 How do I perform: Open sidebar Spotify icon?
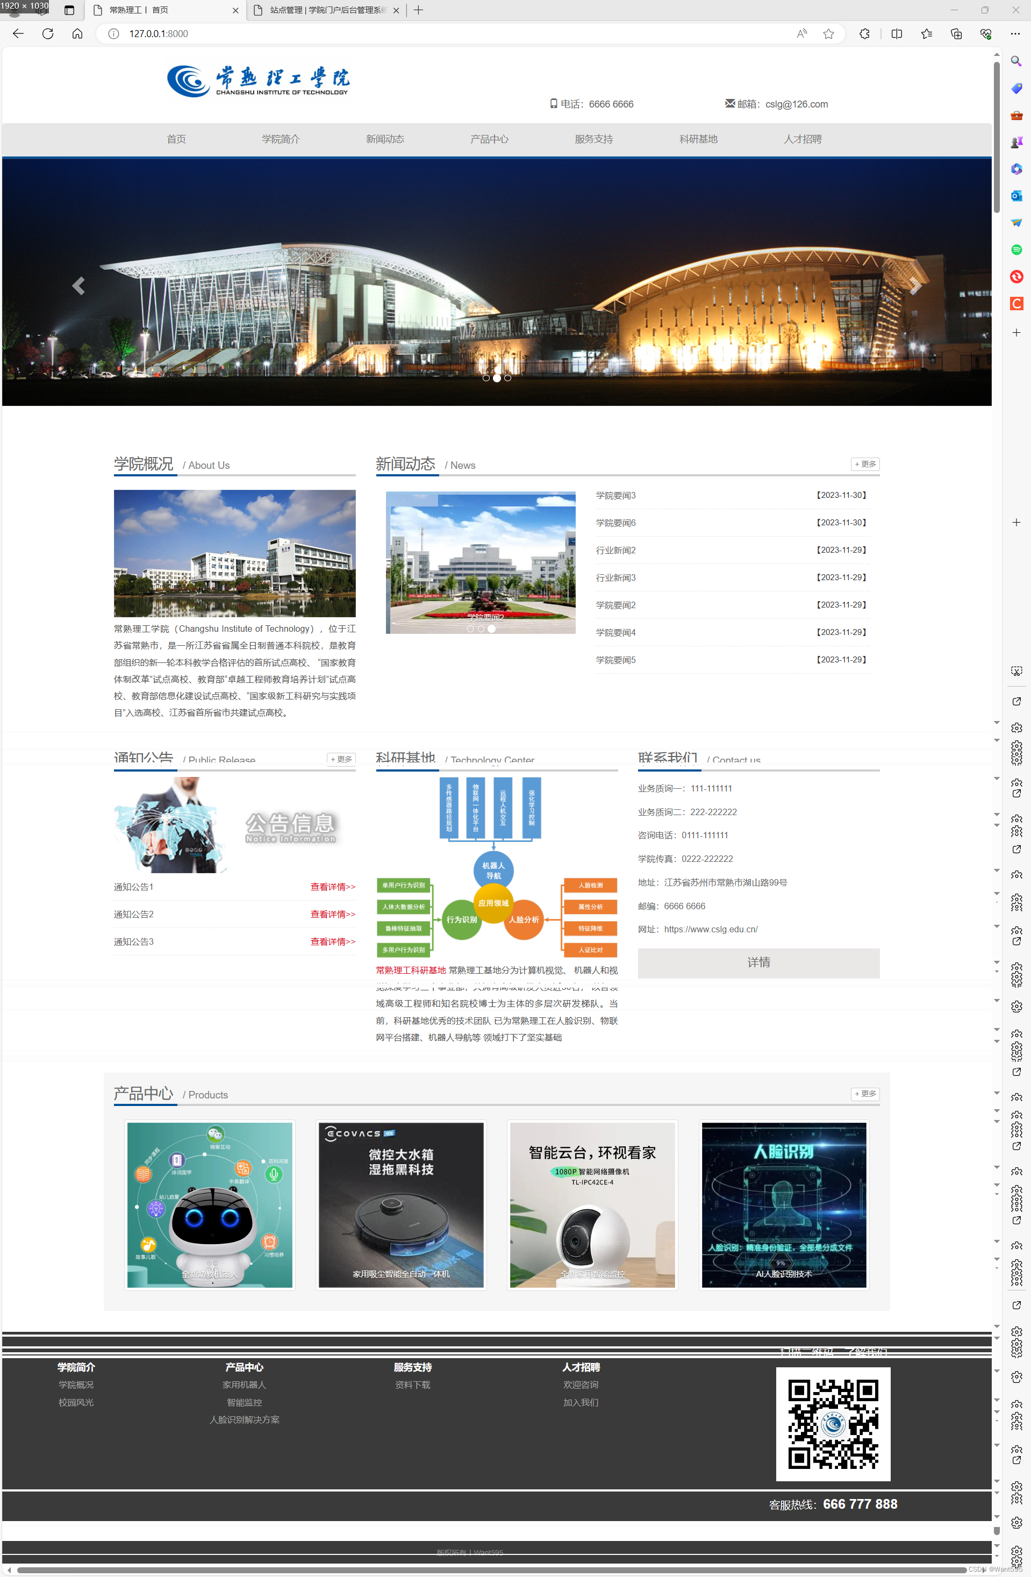click(x=1016, y=250)
